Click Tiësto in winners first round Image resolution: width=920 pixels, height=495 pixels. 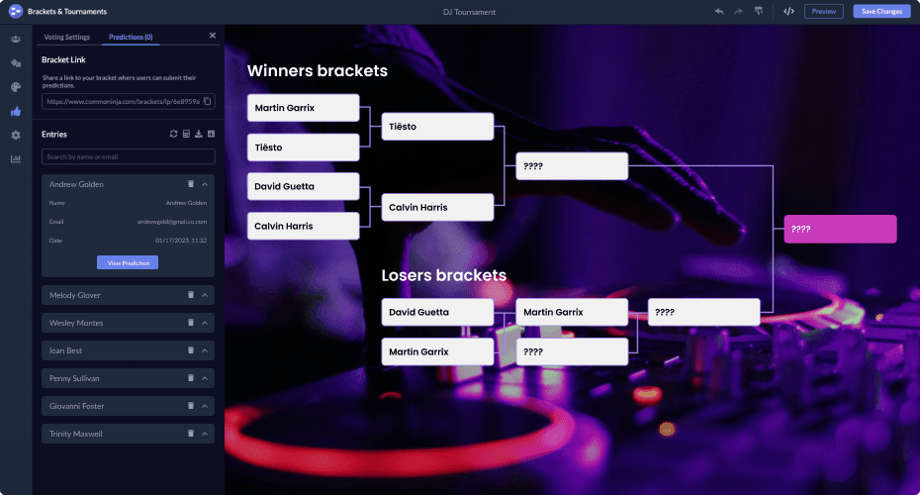304,148
